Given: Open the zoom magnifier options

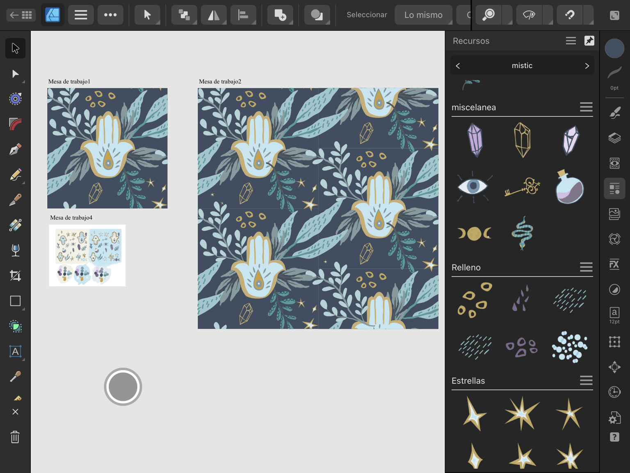Looking at the screenshot, I should [489, 15].
